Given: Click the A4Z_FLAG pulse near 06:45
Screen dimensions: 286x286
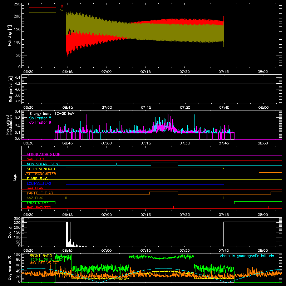Looking at the screenshot, I should 66,198.
